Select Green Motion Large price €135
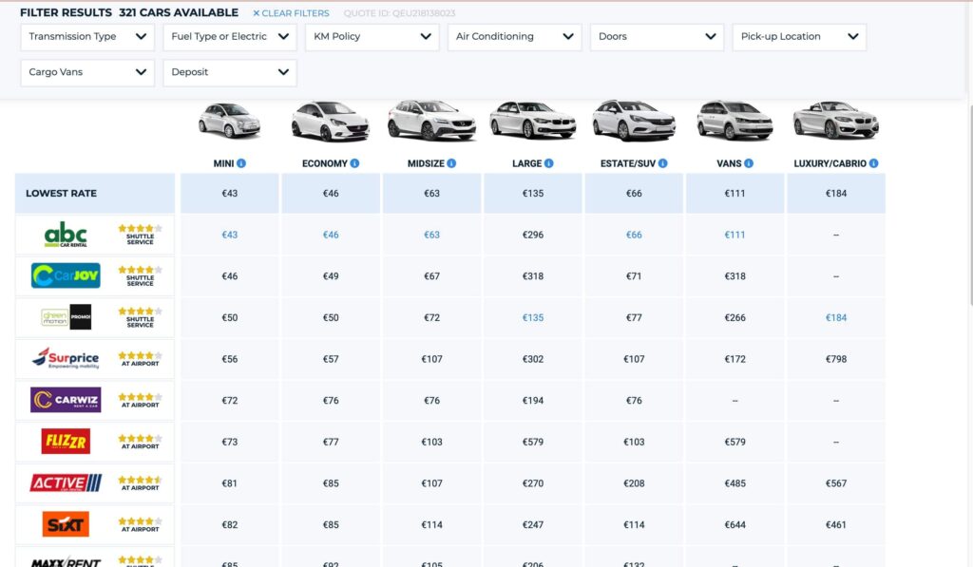Image resolution: width=973 pixels, height=567 pixels. pyautogui.click(x=533, y=317)
